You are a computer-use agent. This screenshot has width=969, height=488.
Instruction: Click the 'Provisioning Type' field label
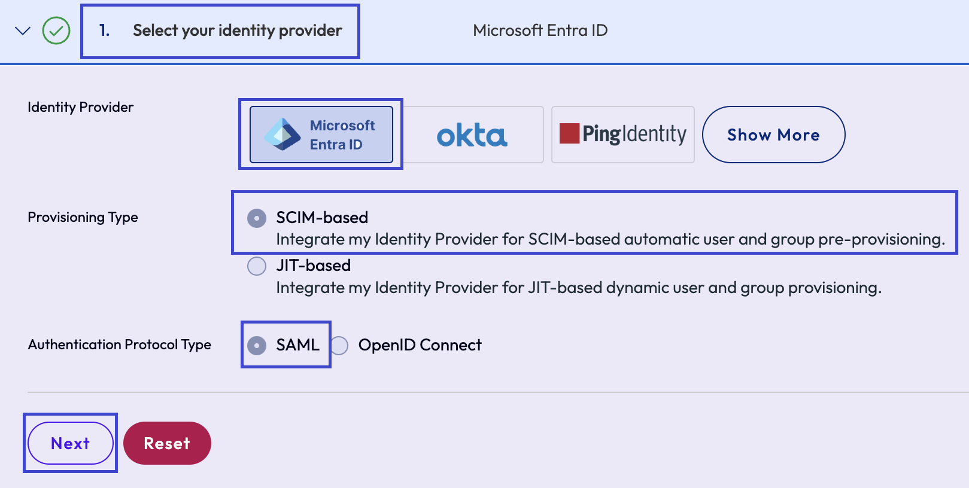[x=83, y=217]
